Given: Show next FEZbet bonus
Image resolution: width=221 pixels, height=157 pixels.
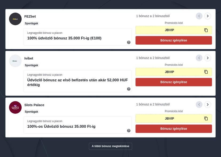Looking at the screenshot, I should coord(208,16).
